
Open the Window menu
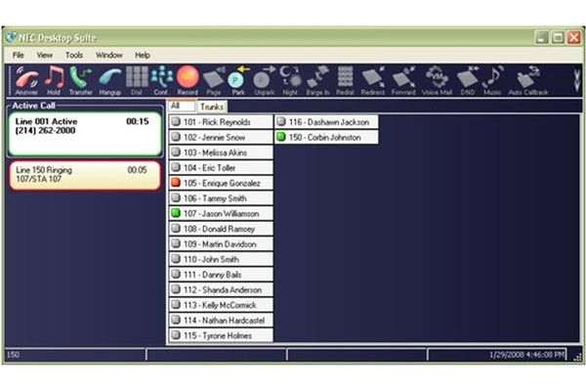pos(108,55)
